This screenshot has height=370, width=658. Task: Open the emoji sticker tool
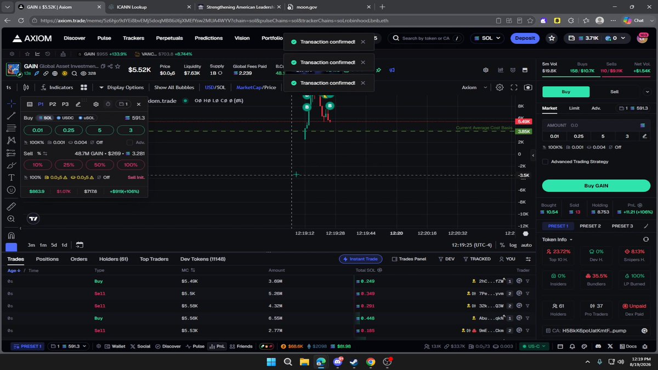pyautogui.click(x=11, y=190)
